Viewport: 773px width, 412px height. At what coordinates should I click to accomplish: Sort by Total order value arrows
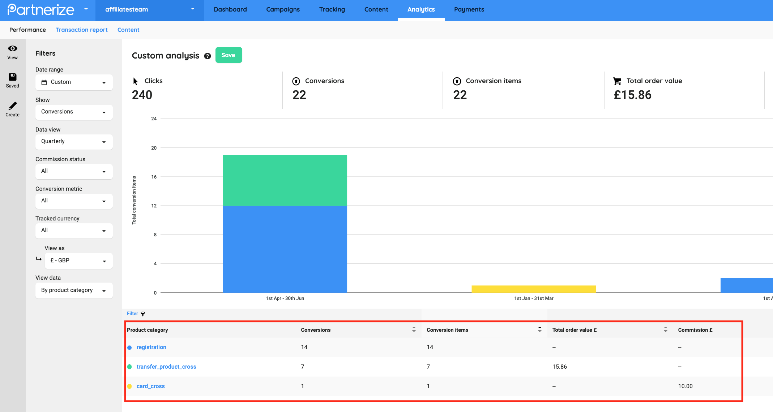[666, 330]
